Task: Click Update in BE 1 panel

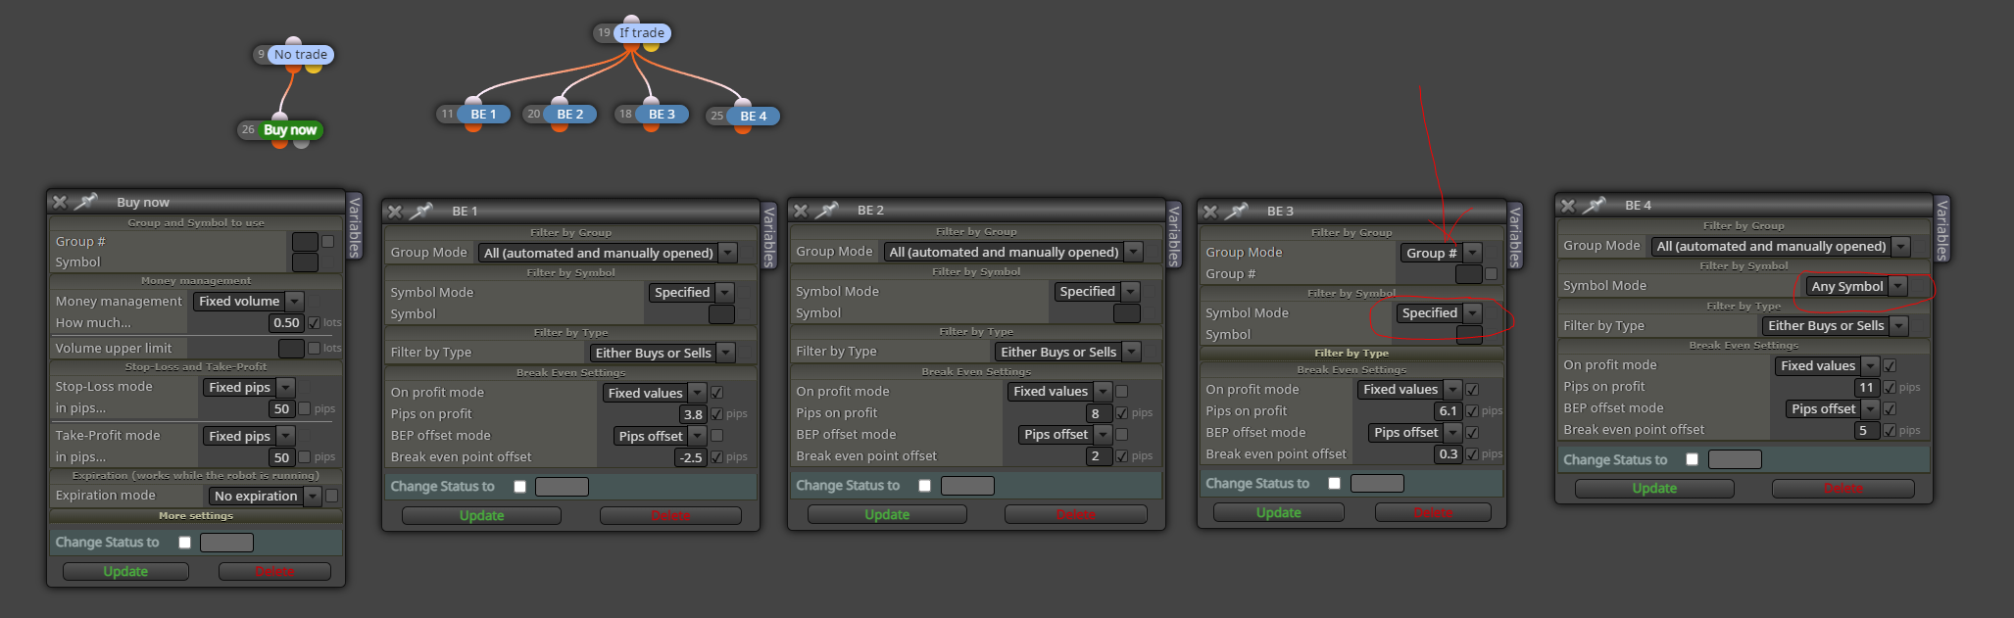Action: pos(481,516)
